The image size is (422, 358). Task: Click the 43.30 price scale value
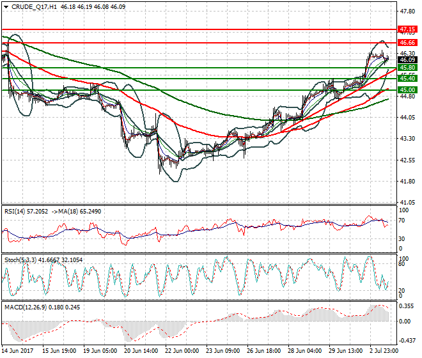407,138
